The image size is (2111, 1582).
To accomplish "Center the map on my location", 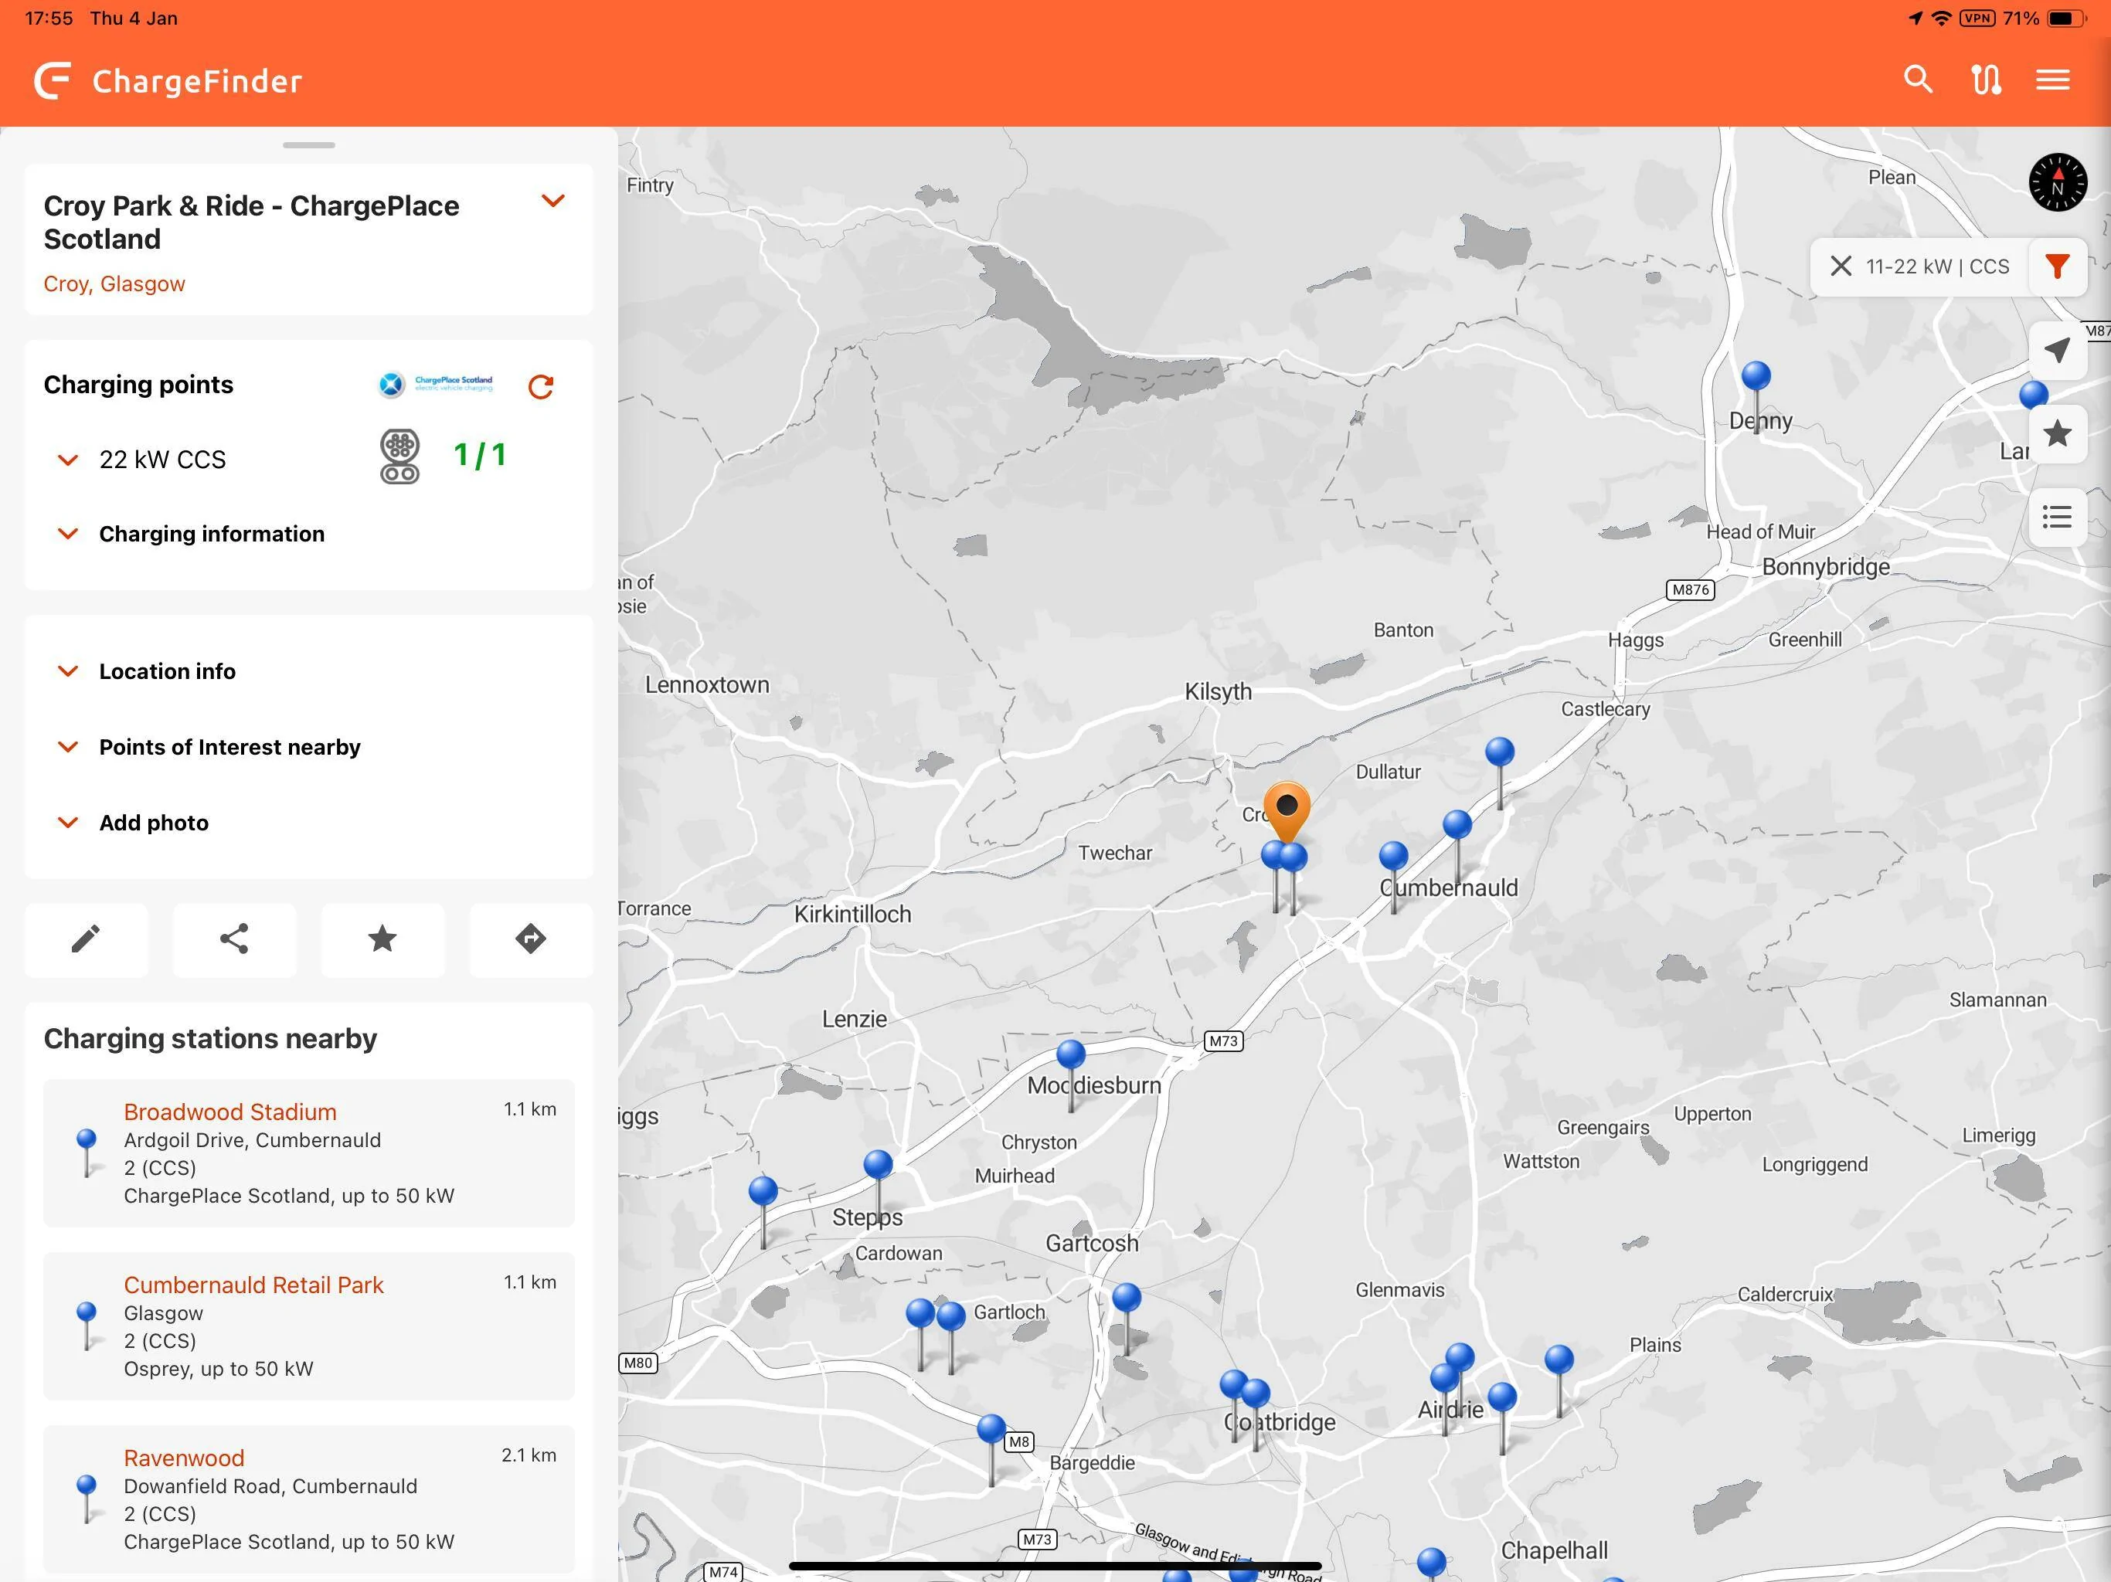I will (2058, 350).
